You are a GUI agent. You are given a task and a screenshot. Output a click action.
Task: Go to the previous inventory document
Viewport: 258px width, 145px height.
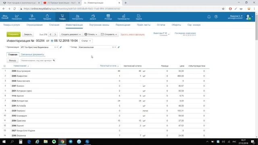50,34
